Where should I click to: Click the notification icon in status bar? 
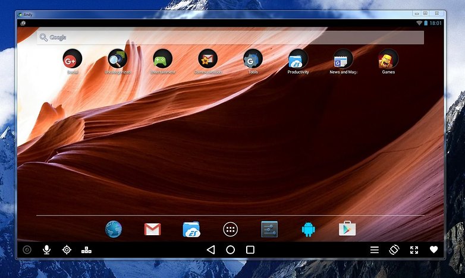pos(23,23)
